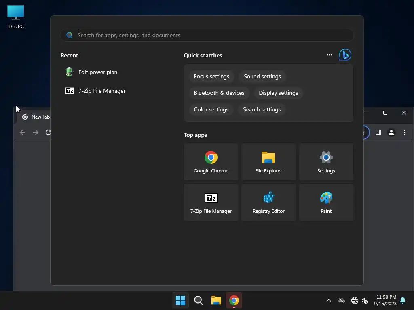
Task: Open 7-Zip File Manager tile in Top apps
Action: (x=211, y=202)
